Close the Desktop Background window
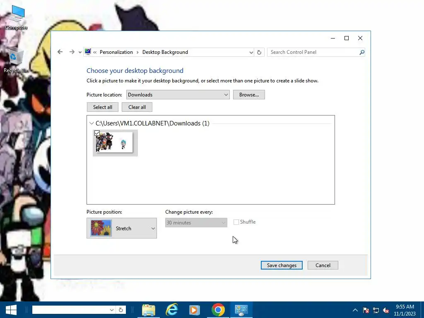 click(360, 38)
